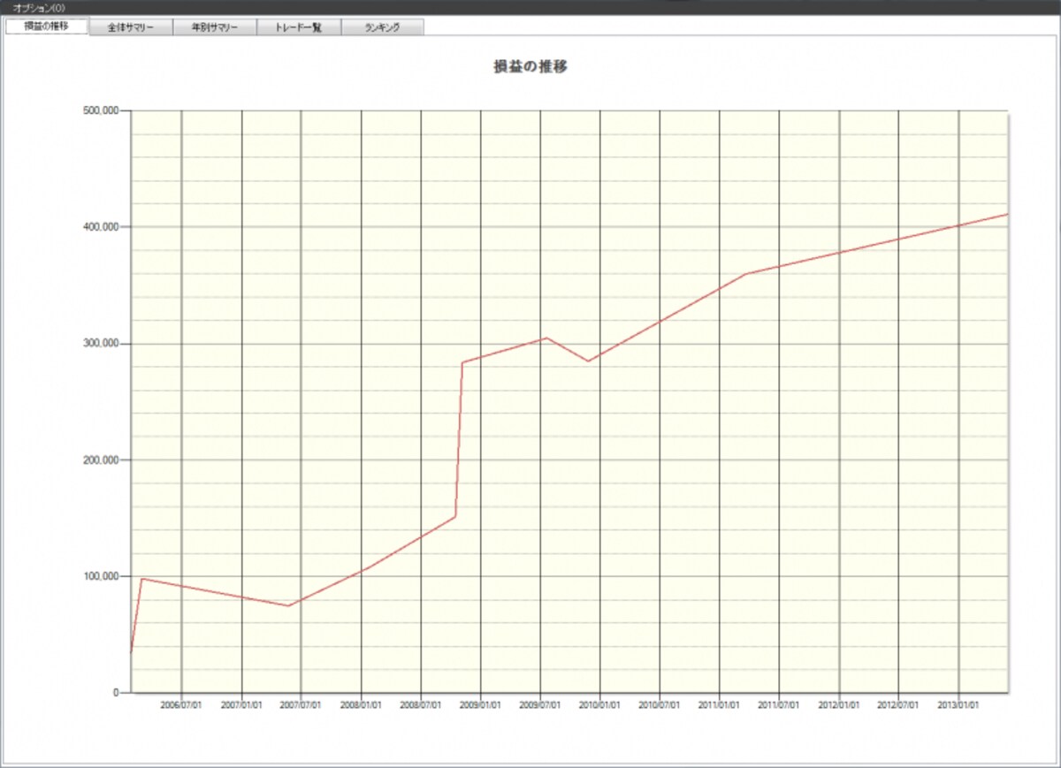The width and height of the screenshot is (1061, 768).
Task: Click the line's dip point before 2007/07/01
Action: (288, 605)
